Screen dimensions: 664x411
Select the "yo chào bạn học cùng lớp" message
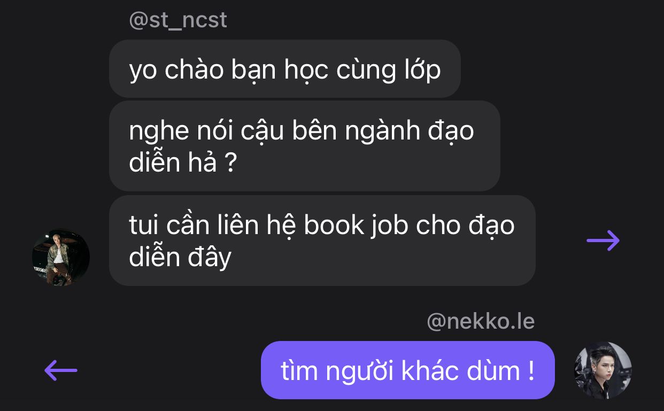click(x=285, y=69)
